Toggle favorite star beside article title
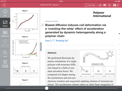 (42, 25)
